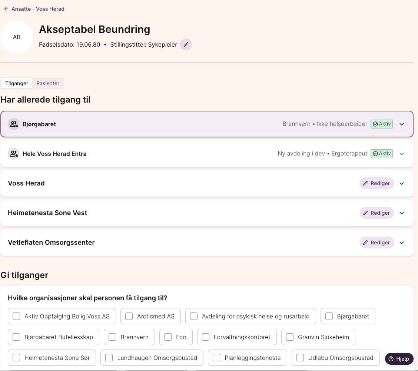
Task: Check Aktiv Oppfølging Bolig Voss AS
Action: point(16,316)
